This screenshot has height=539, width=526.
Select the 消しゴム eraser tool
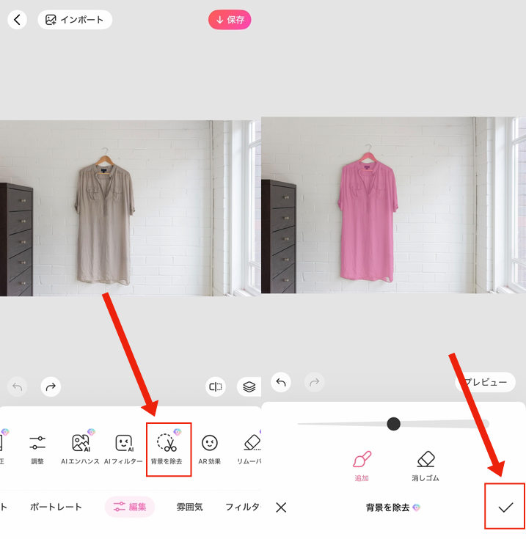[x=425, y=466]
